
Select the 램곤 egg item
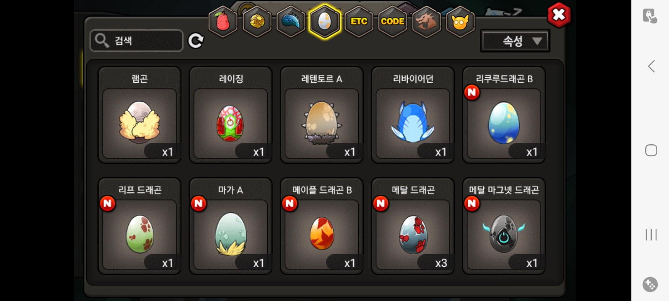tap(140, 115)
